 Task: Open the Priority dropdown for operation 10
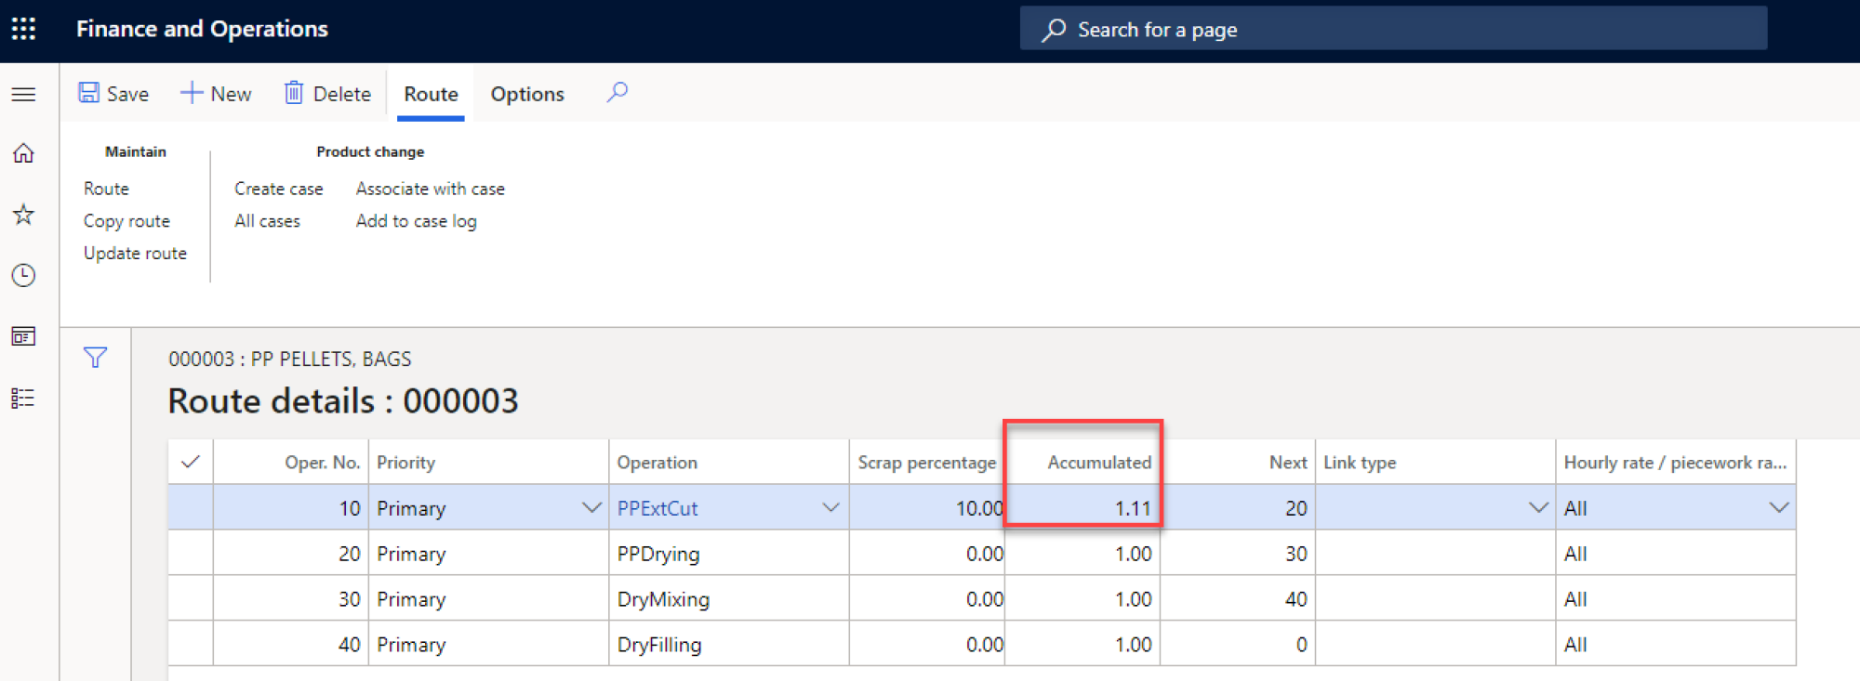click(x=591, y=508)
